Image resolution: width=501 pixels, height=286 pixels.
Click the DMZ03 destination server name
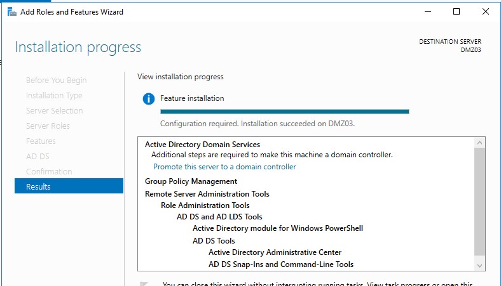470,49
